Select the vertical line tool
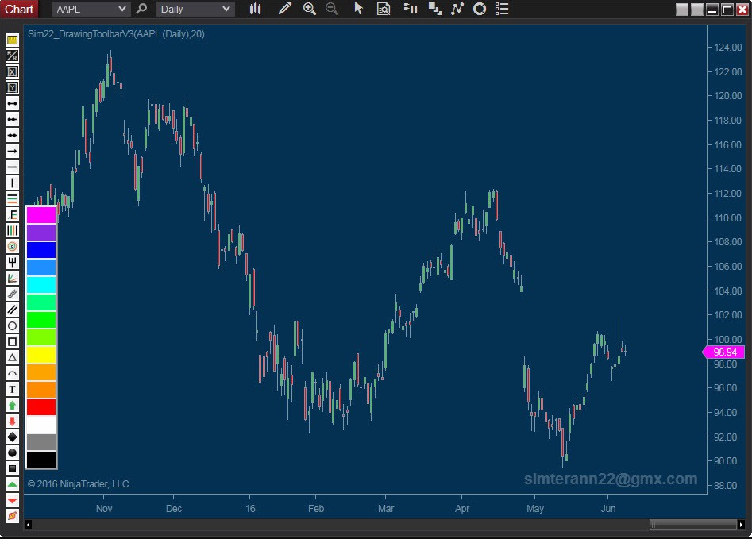 tap(12, 183)
